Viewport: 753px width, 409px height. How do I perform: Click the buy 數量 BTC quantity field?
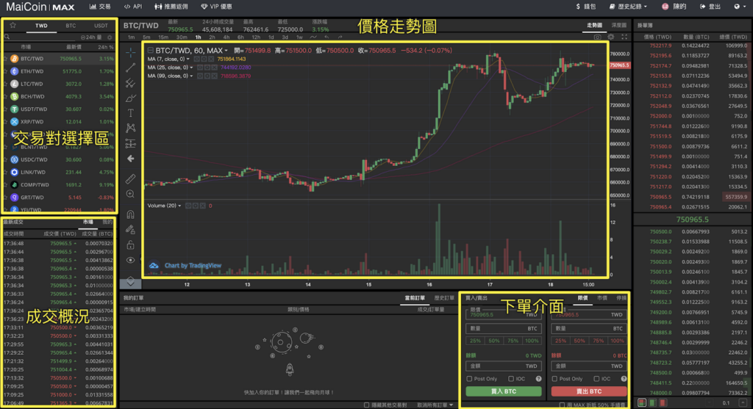[503, 328]
